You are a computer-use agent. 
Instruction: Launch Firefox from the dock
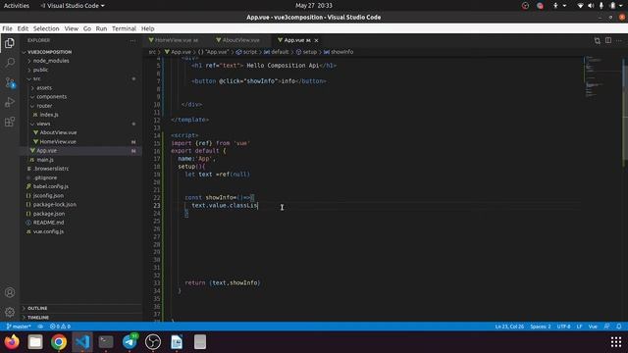pyautogui.click(x=12, y=342)
